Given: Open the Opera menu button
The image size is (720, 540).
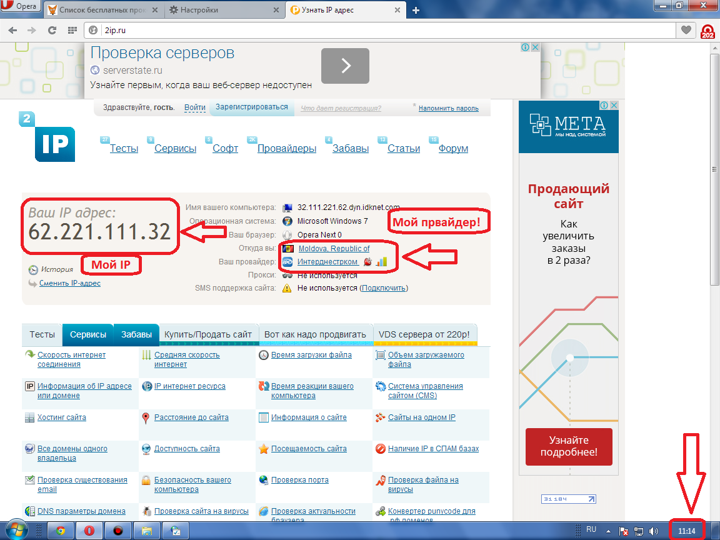Looking at the screenshot, I should click(20, 6).
